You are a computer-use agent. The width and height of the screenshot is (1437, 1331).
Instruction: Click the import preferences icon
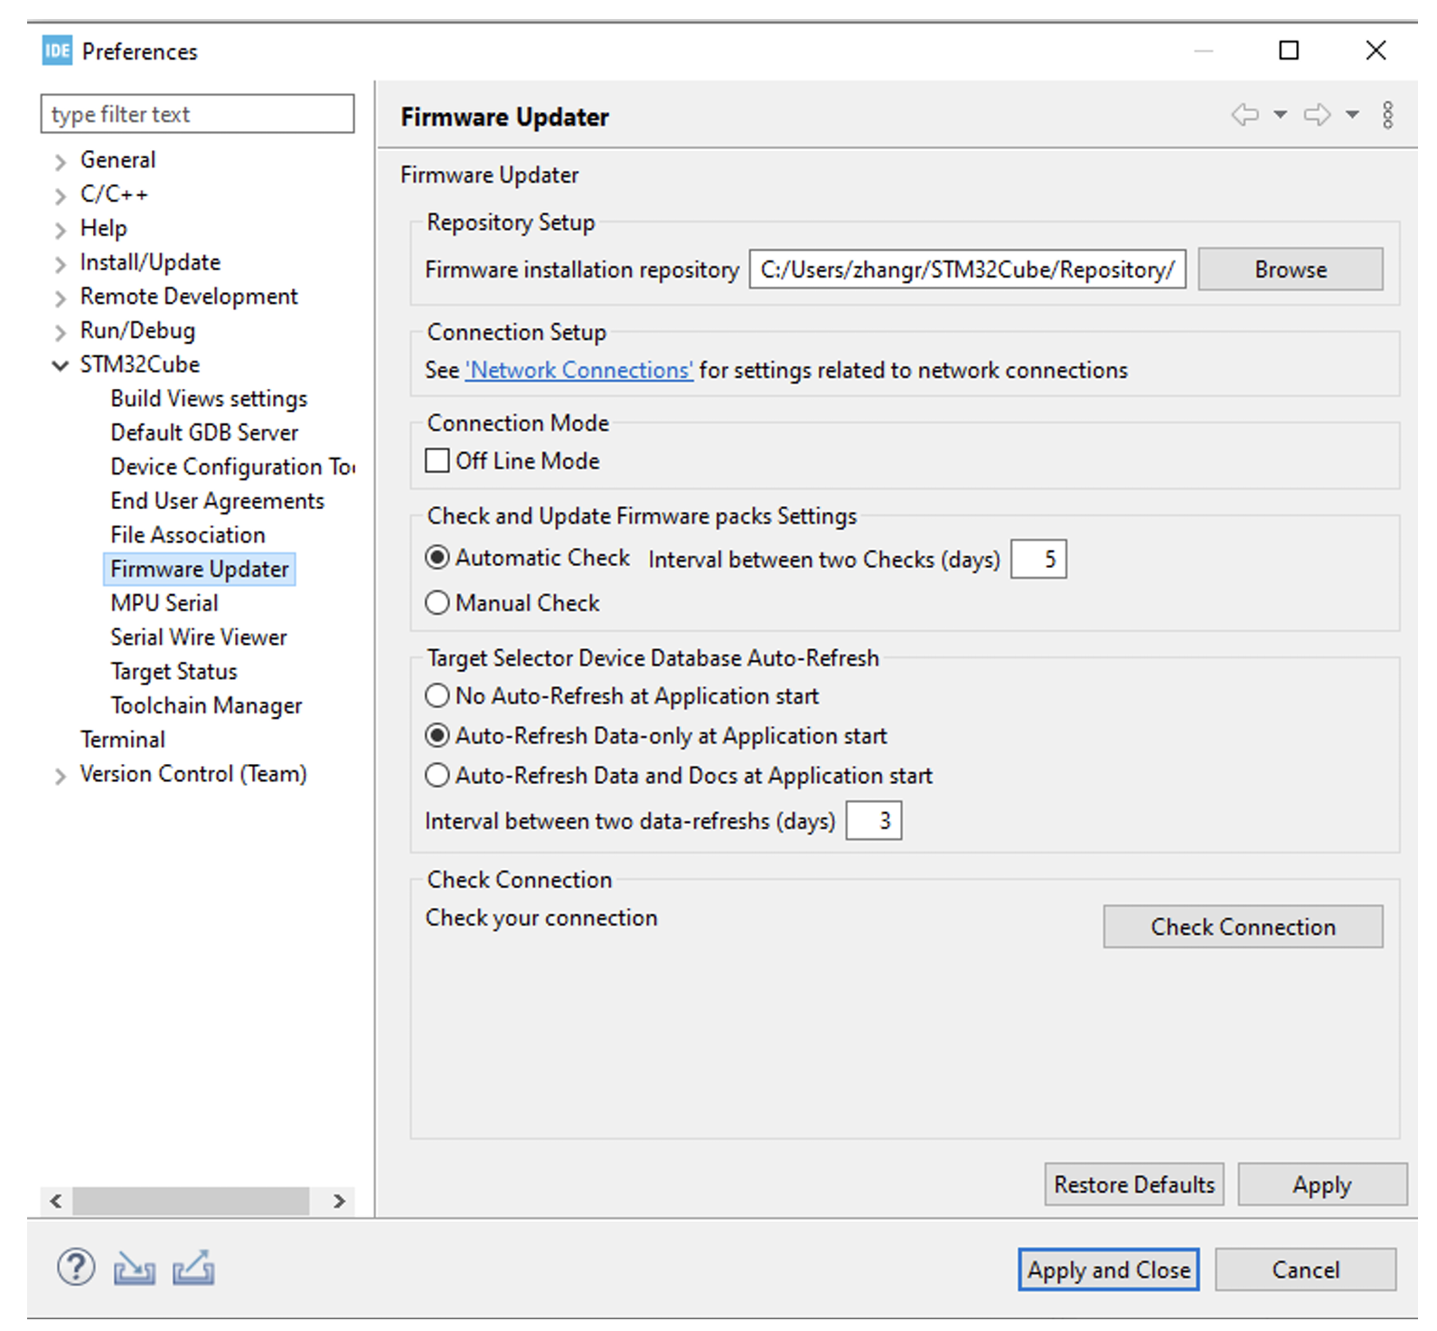134,1269
